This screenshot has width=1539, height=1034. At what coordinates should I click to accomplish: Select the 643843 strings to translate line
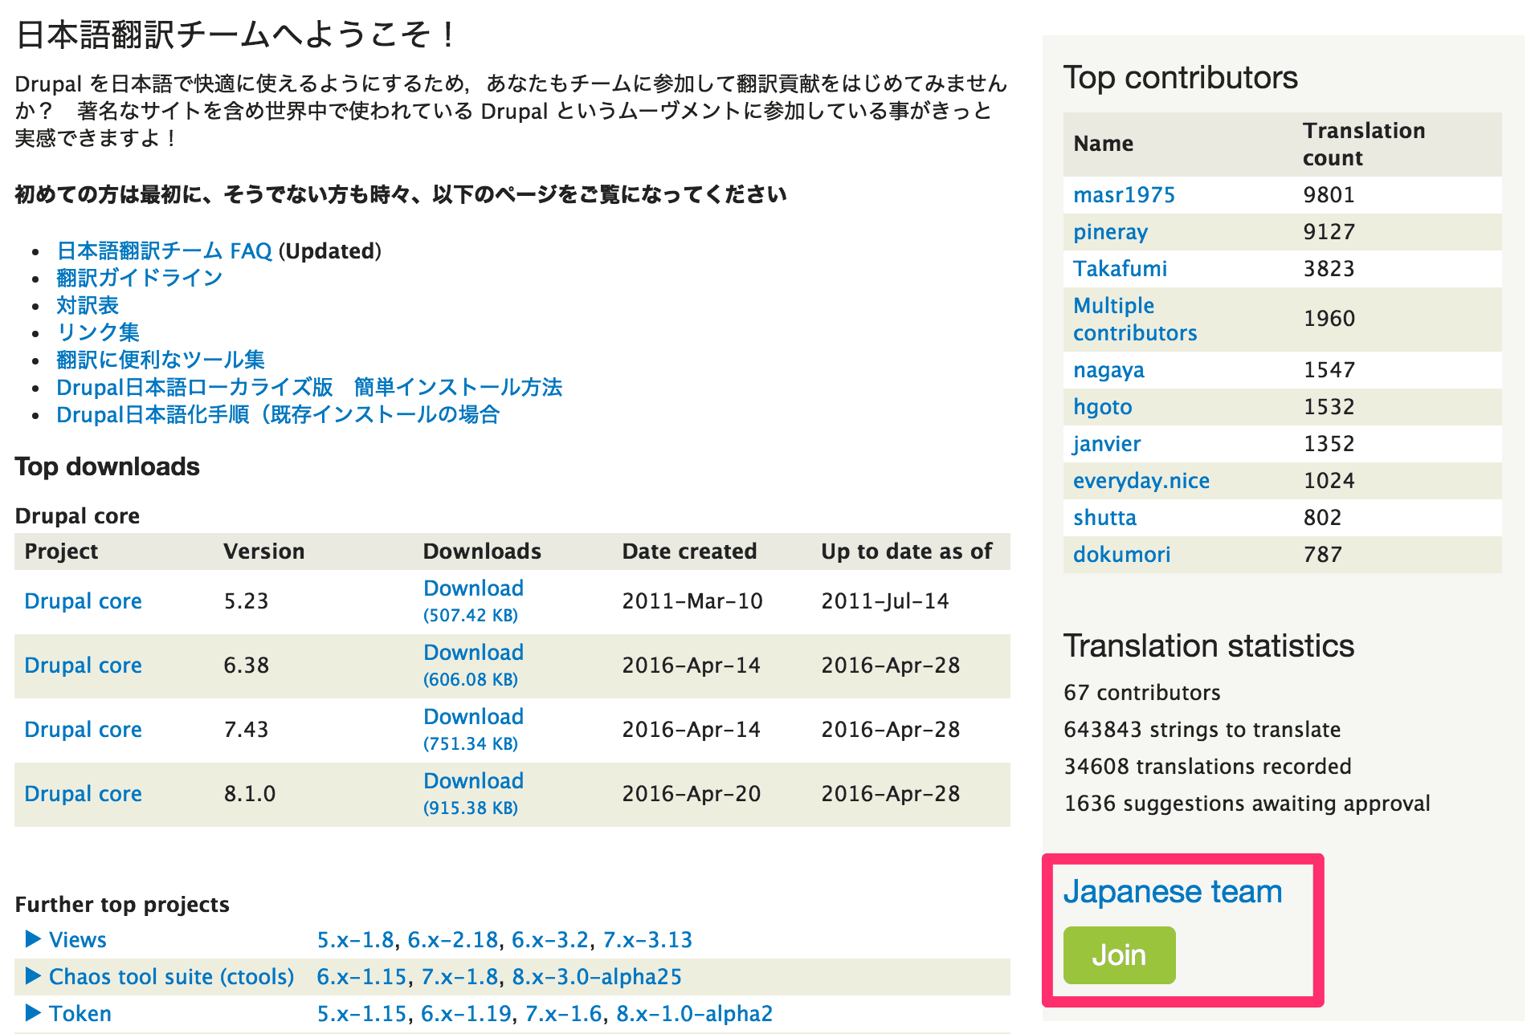(1202, 729)
